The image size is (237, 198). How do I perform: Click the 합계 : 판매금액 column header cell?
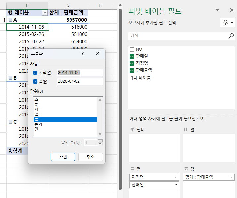point(68,12)
